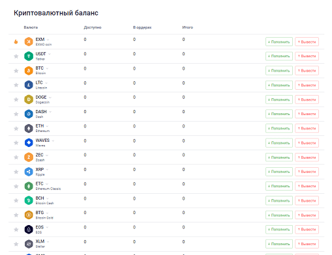This screenshot has width=332, height=255.
Task: Click the BTC Bitcoin coin icon
Action: 29,71
